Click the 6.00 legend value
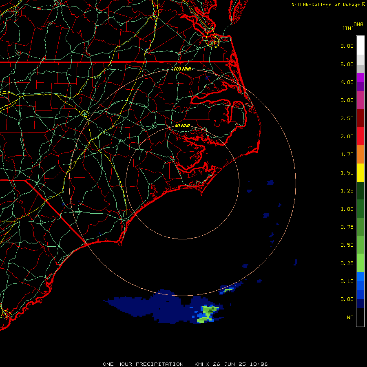The width and height of the screenshot is (367, 367). 347,64
